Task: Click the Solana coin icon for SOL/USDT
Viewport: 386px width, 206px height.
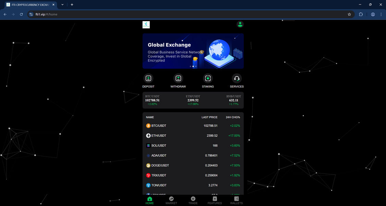Action: 148,145
